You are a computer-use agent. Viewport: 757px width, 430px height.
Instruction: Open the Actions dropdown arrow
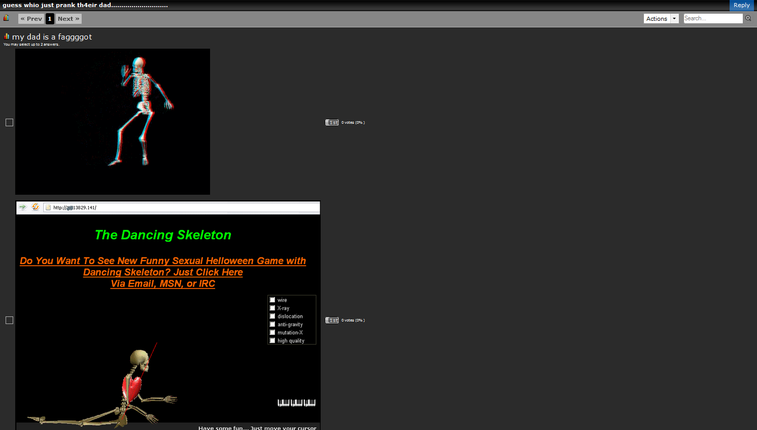pyautogui.click(x=674, y=19)
